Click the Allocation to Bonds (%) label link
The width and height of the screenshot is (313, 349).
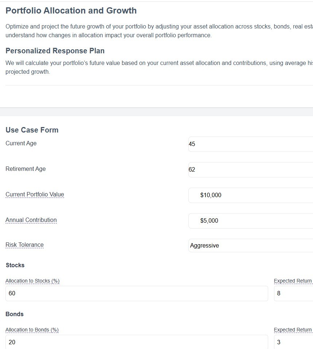coord(32,330)
